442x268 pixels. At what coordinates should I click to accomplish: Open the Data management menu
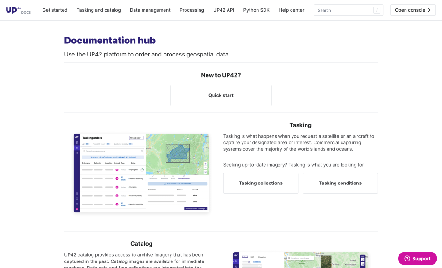pyautogui.click(x=150, y=10)
